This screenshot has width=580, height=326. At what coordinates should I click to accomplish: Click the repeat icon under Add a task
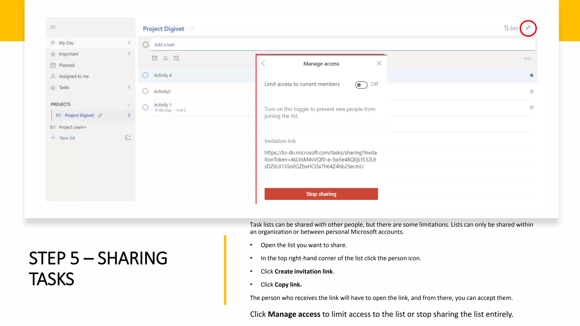[176, 58]
